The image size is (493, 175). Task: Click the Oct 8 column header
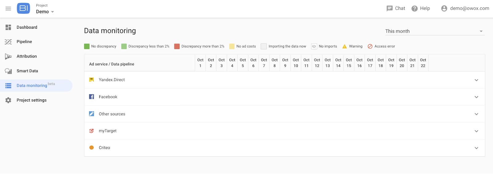click(275, 63)
